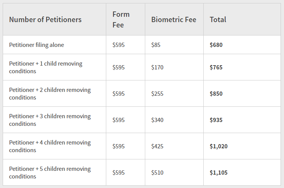Click the "Petitioner + 2 children removing conditions" cell
The image size is (284, 188).
click(x=50, y=94)
